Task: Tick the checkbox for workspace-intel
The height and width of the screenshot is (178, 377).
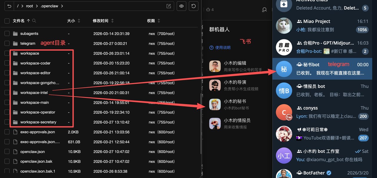Action: pyautogui.click(x=7, y=93)
